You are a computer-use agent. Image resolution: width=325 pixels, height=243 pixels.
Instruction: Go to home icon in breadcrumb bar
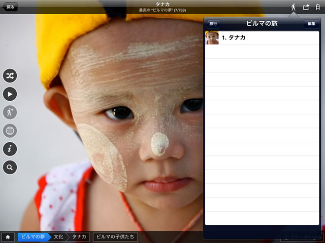[x=8, y=237]
